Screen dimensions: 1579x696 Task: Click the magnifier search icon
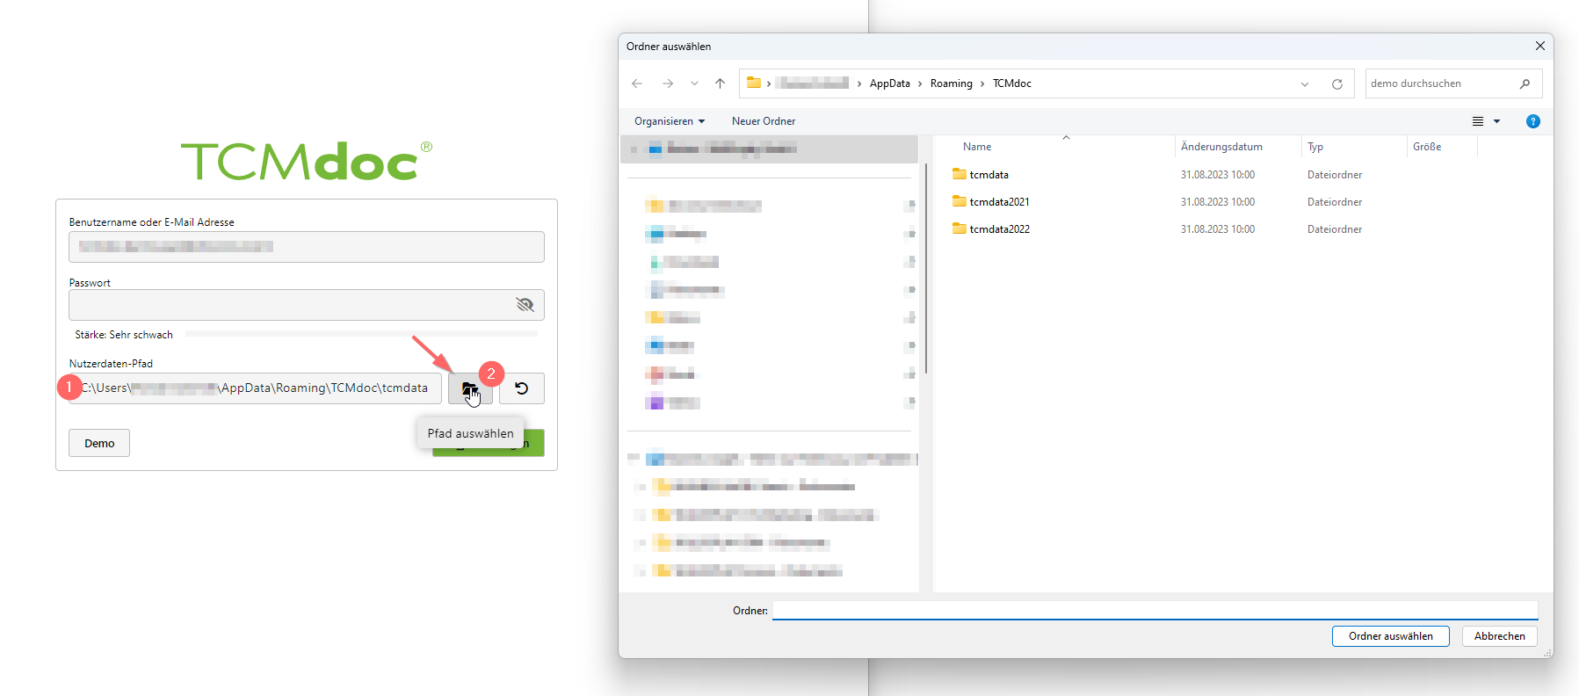1525,83
